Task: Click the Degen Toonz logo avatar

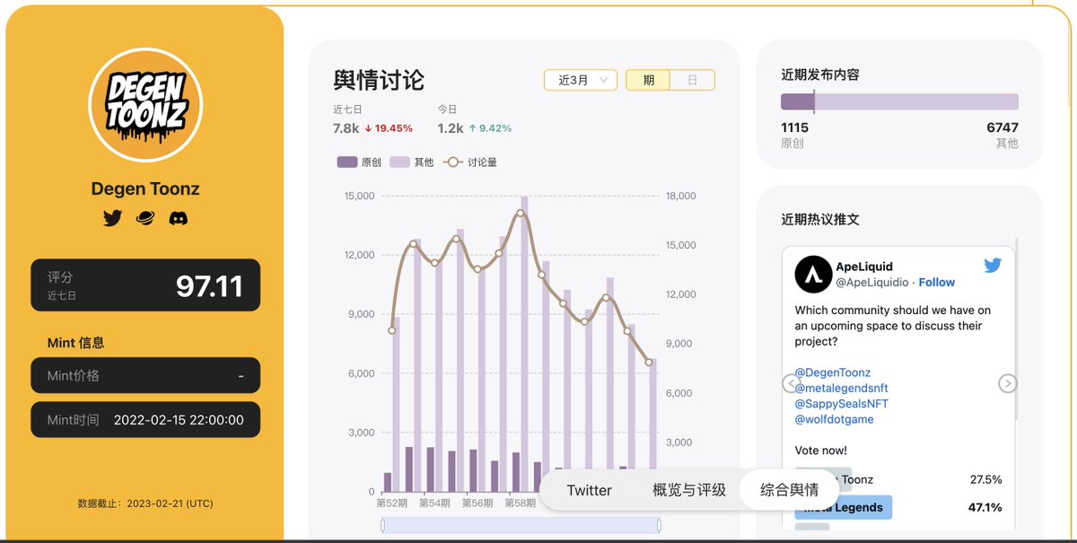Action: click(x=145, y=105)
